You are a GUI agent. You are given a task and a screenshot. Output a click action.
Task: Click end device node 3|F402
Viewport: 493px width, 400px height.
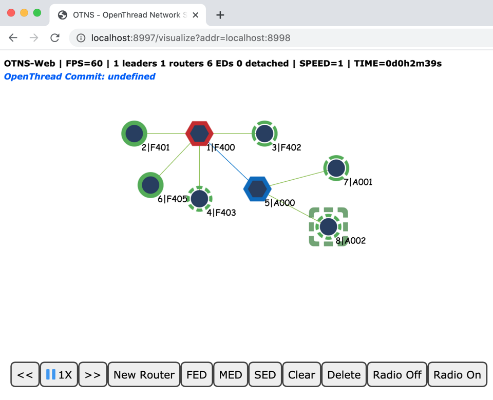click(x=264, y=134)
